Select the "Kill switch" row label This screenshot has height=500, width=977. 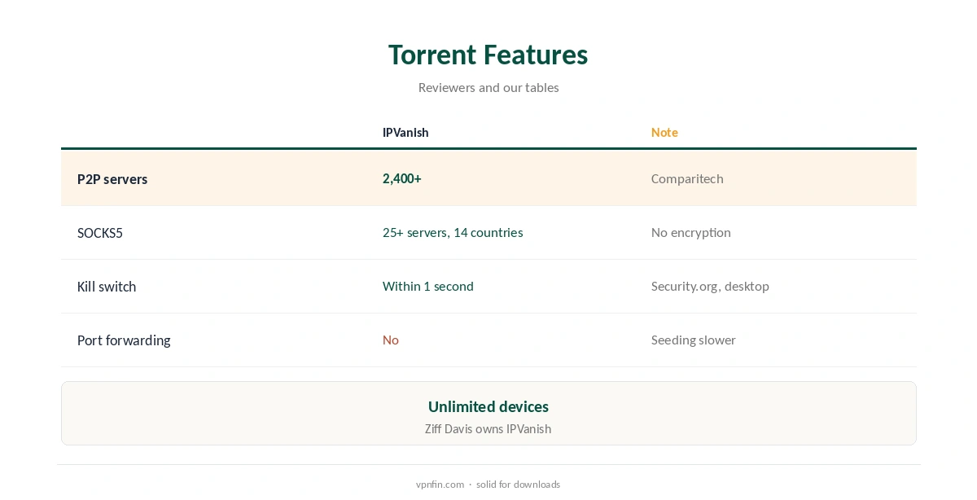click(107, 287)
